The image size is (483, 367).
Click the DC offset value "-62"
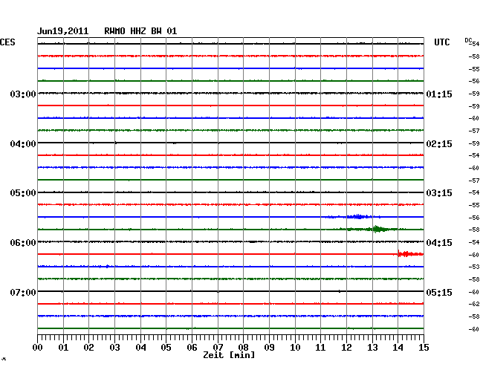coord(474,304)
